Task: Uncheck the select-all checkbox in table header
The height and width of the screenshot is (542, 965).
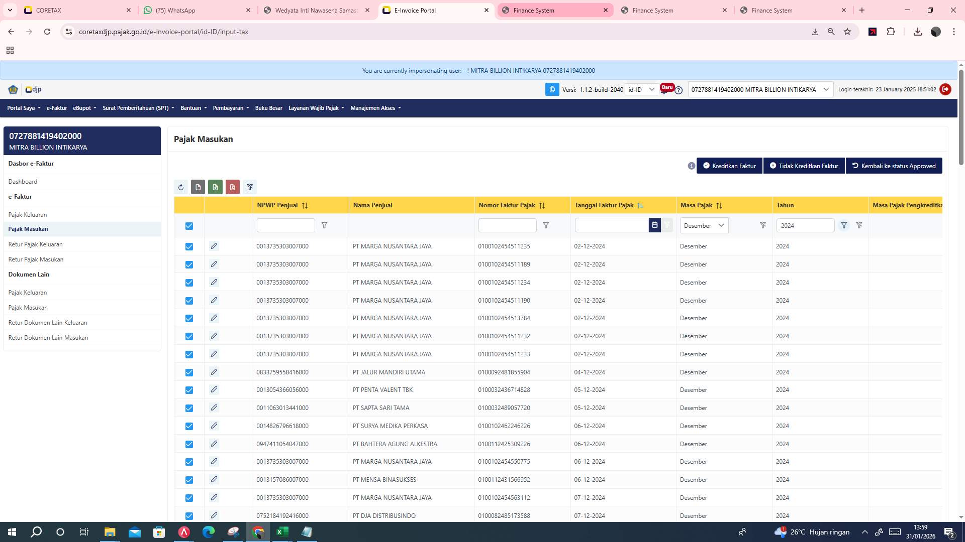Action: pyautogui.click(x=189, y=226)
